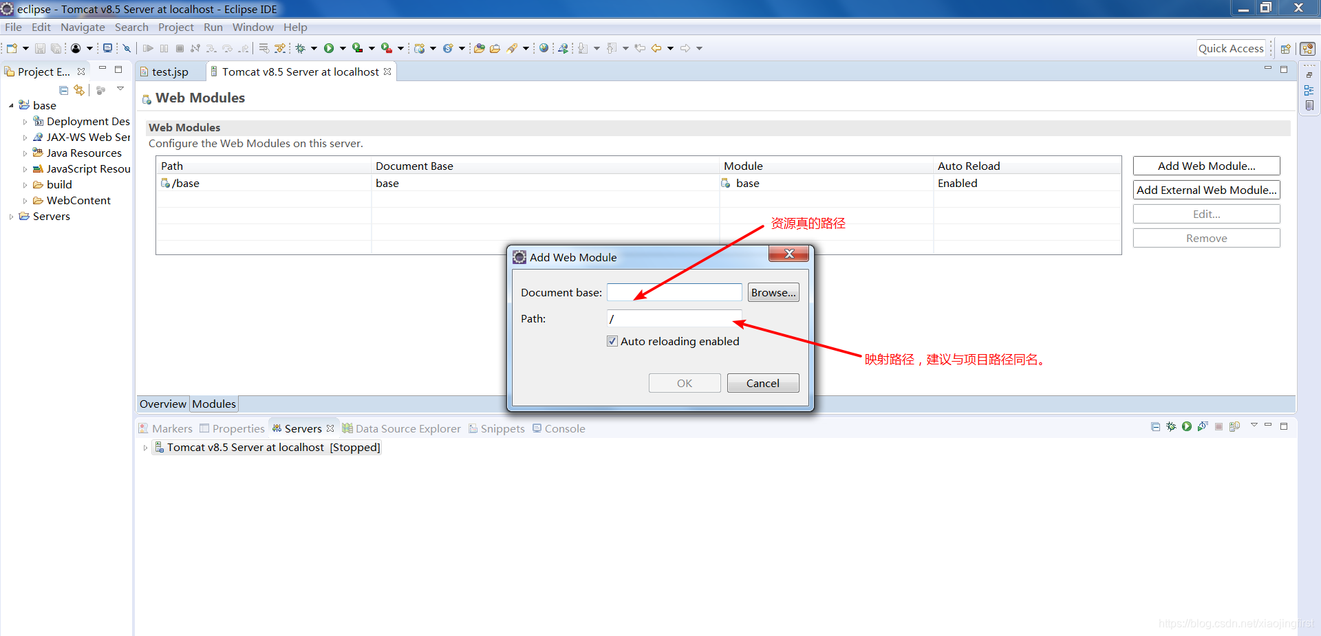
Task: Click the collapse icon in Servers view toolbar
Action: click(1155, 426)
